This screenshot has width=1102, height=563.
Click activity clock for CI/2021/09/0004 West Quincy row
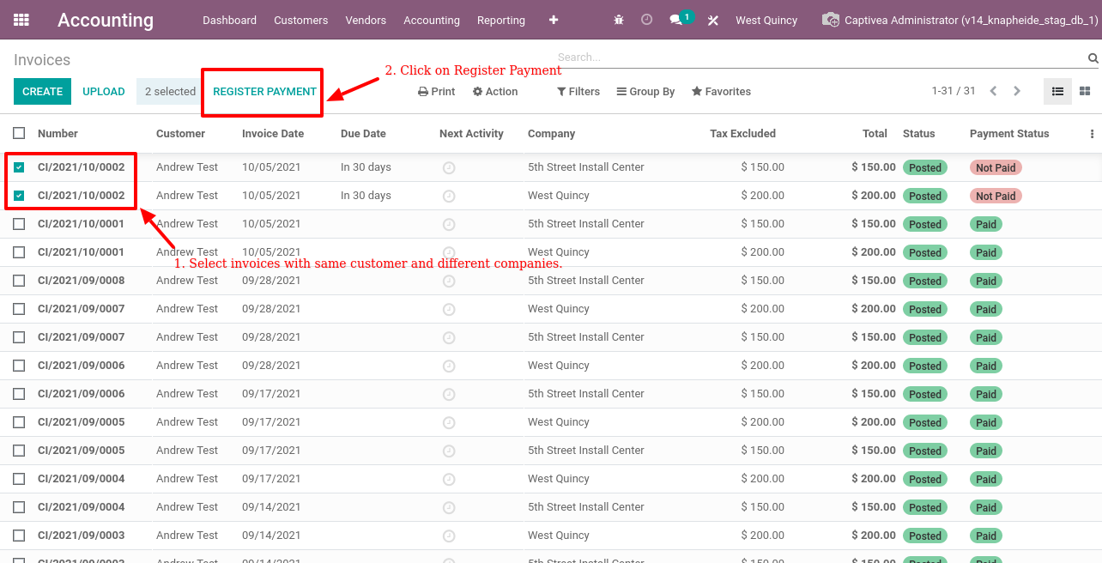tap(449, 480)
